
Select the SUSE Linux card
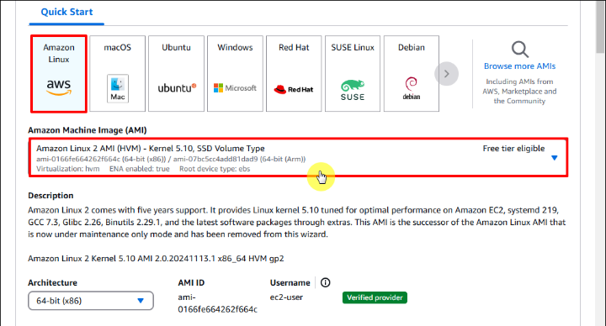tap(353, 74)
